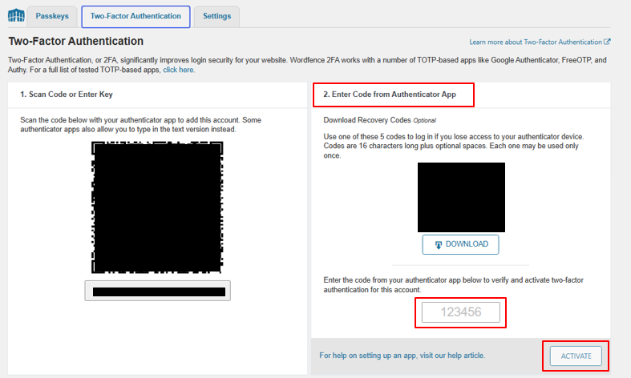631x378 pixels.
Task: Click '1. Scan Code or Enter Key' heading
Action: click(67, 94)
